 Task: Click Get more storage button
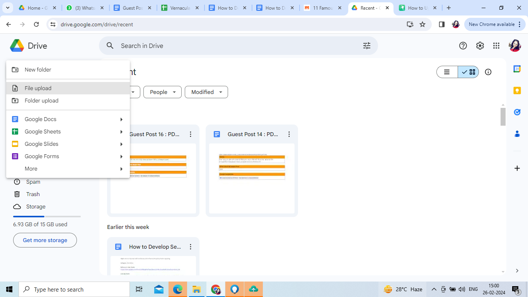(x=45, y=240)
